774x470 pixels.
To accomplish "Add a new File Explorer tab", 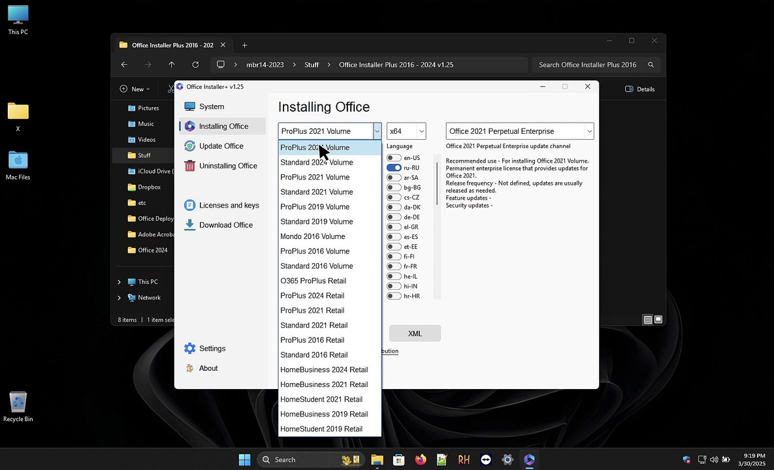I will (x=244, y=46).
